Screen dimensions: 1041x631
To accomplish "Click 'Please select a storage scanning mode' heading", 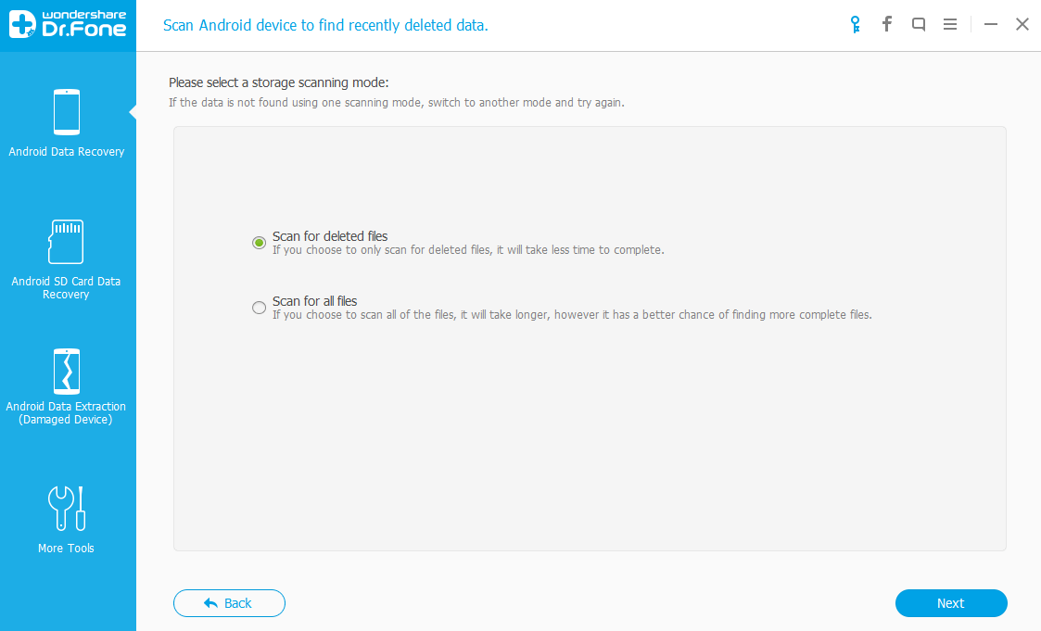I will coord(279,82).
